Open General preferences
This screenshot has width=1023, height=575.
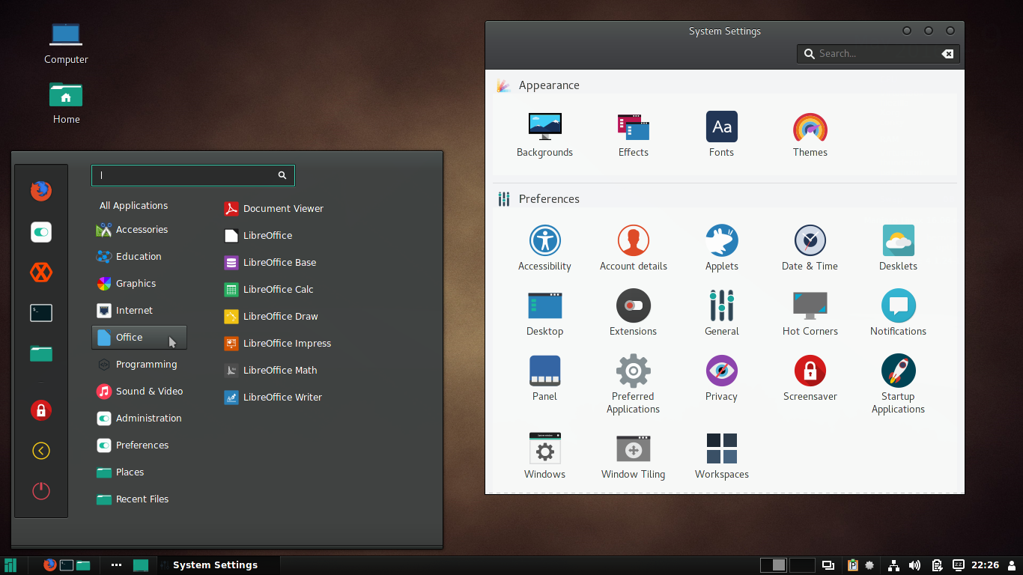point(721,314)
